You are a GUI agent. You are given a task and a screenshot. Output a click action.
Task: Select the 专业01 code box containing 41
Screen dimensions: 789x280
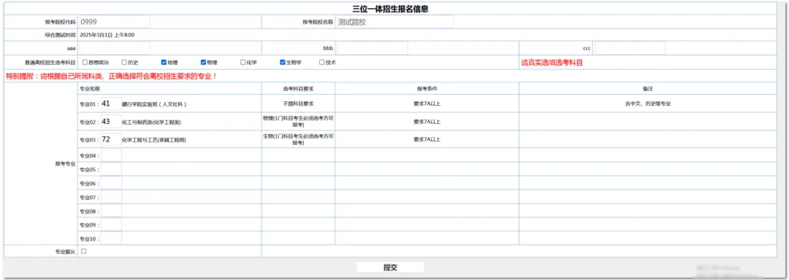pyautogui.click(x=111, y=104)
